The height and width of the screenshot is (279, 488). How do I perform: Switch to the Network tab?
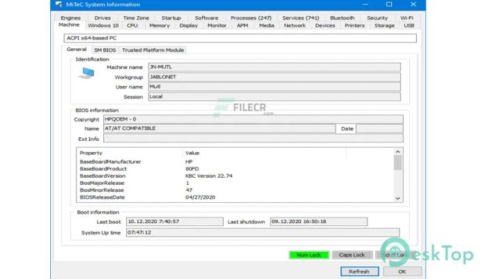tap(295, 26)
